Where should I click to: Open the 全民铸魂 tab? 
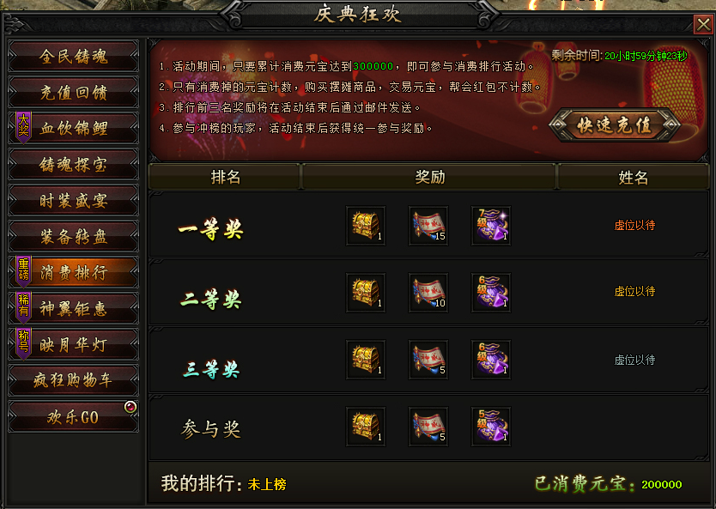click(74, 56)
